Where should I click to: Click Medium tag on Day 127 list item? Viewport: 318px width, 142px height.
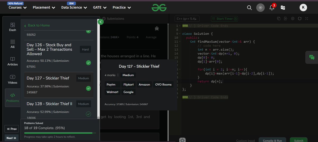[x=83, y=78]
